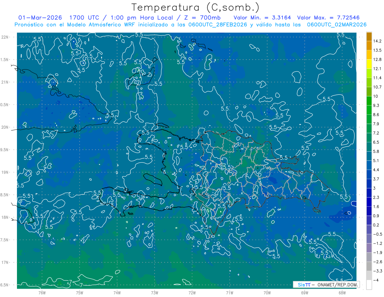Click the '17N' latitude axis label

[x=4, y=262]
